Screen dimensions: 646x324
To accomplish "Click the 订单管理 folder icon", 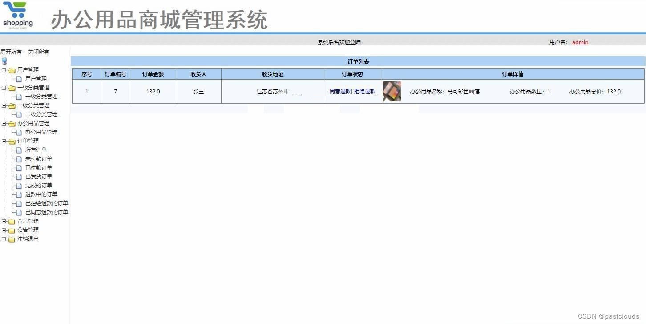I will point(12,141).
